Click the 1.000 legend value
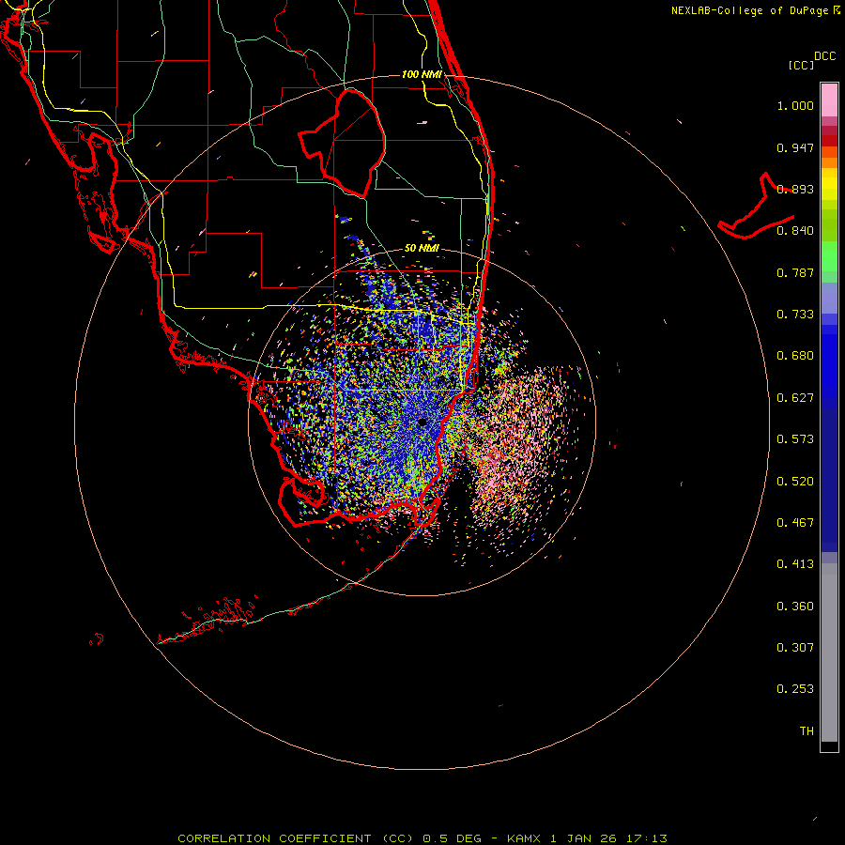The height and width of the screenshot is (845, 845). tap(795, 105)
